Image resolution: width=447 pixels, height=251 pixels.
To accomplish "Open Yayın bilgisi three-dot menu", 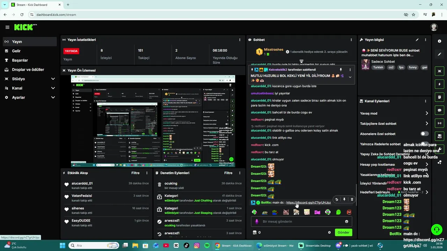I will 425,40.
